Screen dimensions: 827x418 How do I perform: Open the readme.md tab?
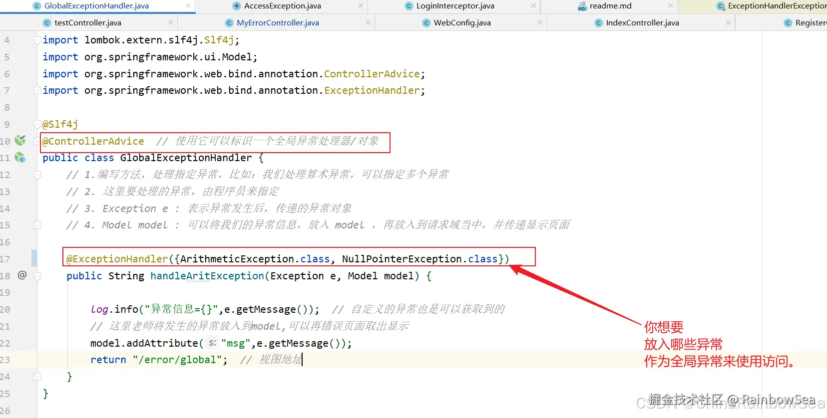coord(610,6)
